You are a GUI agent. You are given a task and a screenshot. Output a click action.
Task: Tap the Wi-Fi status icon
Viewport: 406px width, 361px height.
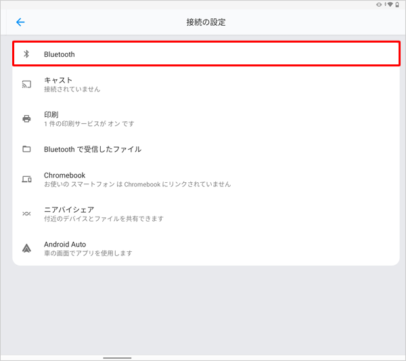390,5
